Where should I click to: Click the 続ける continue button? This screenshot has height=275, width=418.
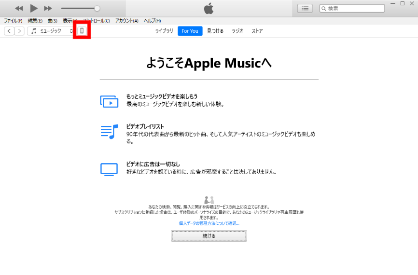(x=209, y=236)
